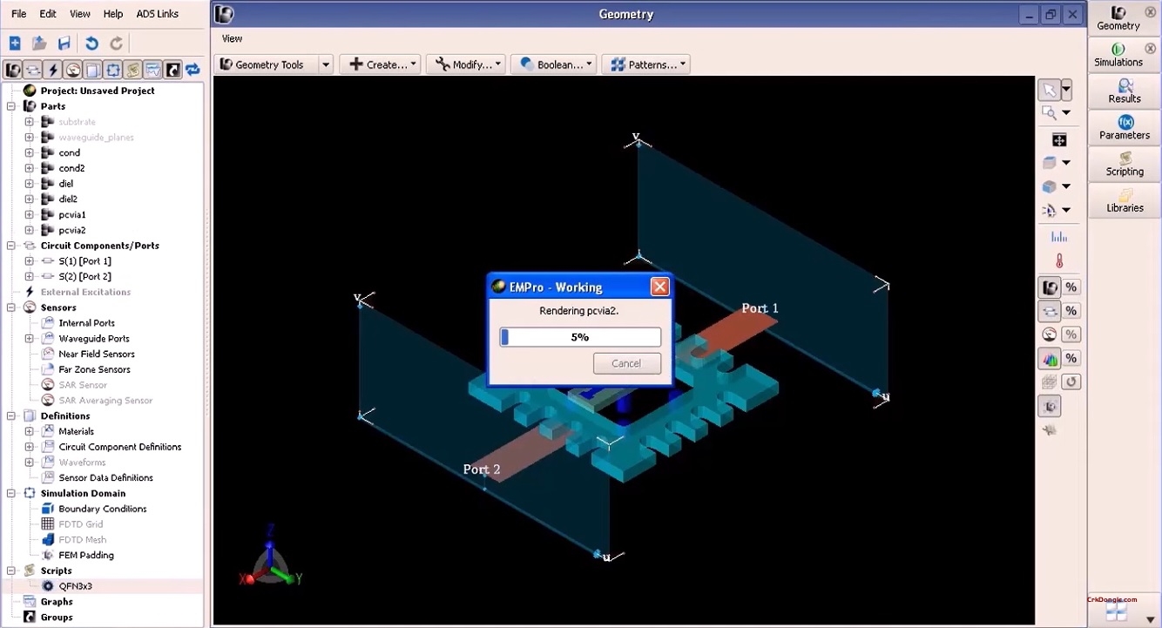Click the save project floppy icon
The width and height of the screenshot is (1162, 628).
[x=64, y=43]
